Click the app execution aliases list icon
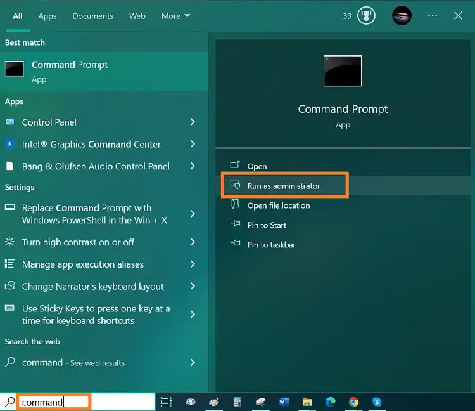 (x=9, y=264)
